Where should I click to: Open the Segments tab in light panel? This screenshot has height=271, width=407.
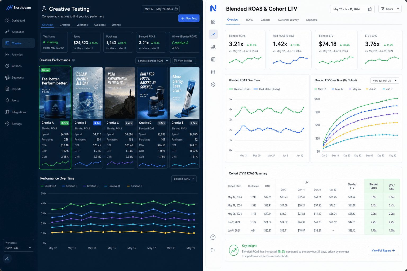click(x=312, y=20)
